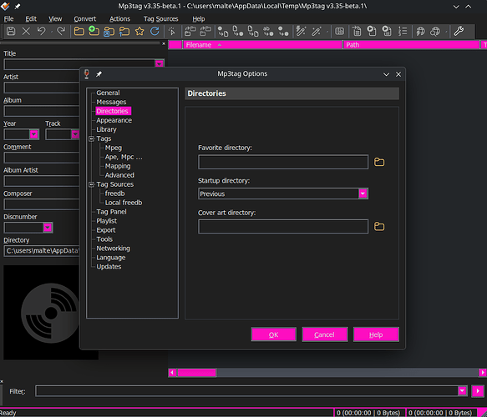
Task: Open the File menu
Action: pyautogui.click(x=8, y=19)
